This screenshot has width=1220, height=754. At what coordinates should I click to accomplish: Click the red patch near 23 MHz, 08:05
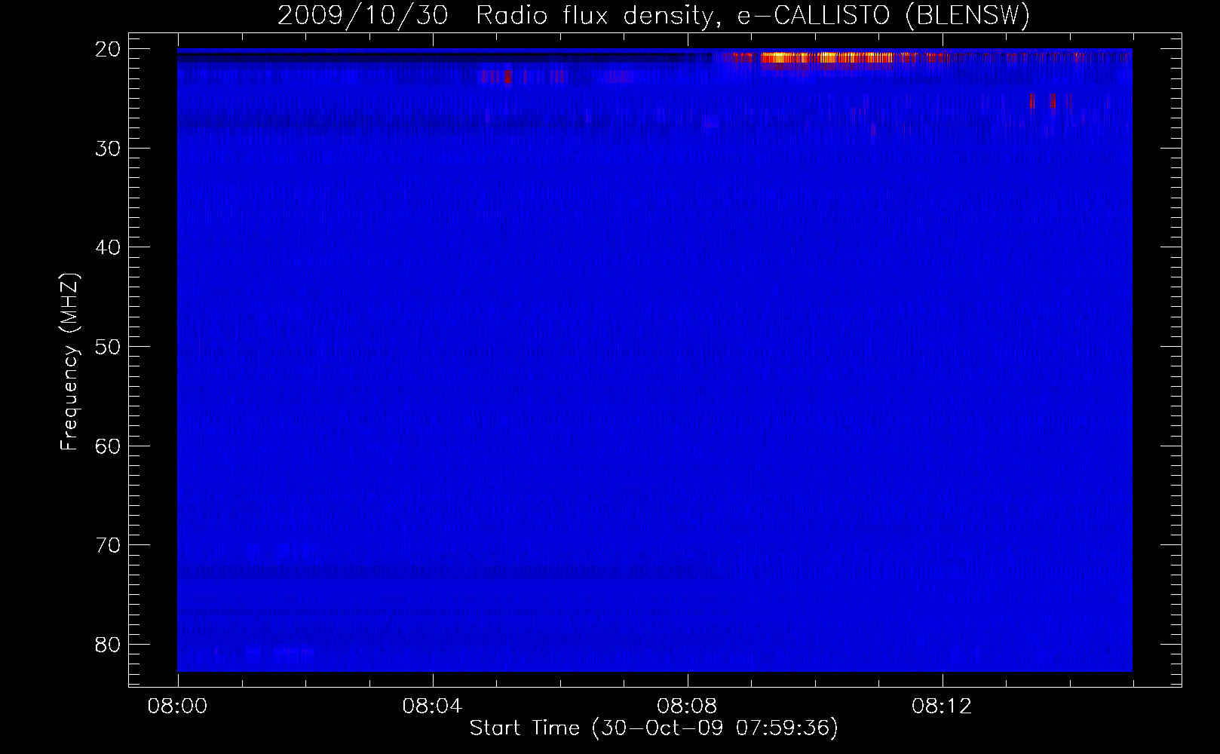coord(507,76)
